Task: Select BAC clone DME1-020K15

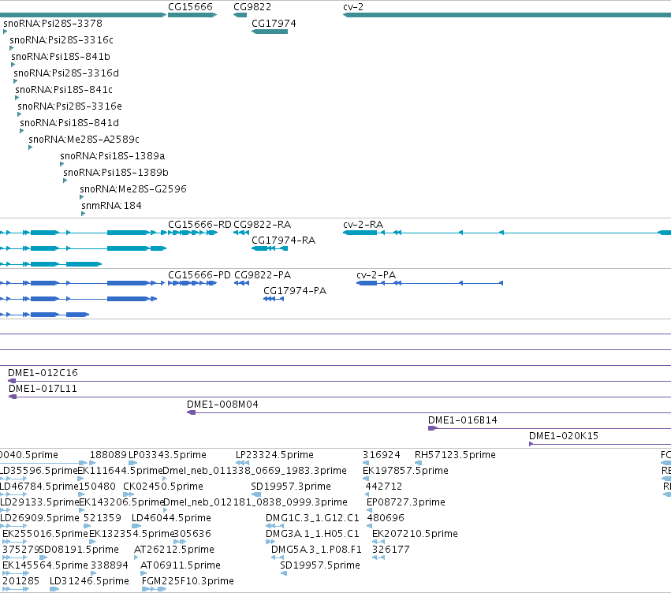Action: coord(564,436)
